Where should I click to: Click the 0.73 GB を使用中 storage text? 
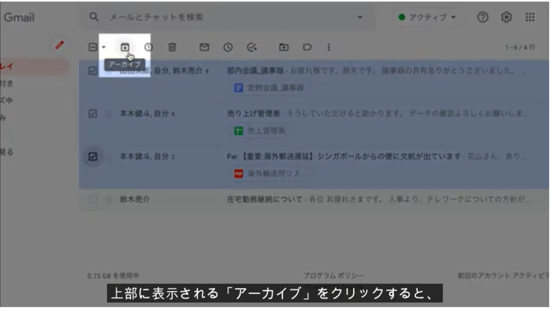pos(113,276)
